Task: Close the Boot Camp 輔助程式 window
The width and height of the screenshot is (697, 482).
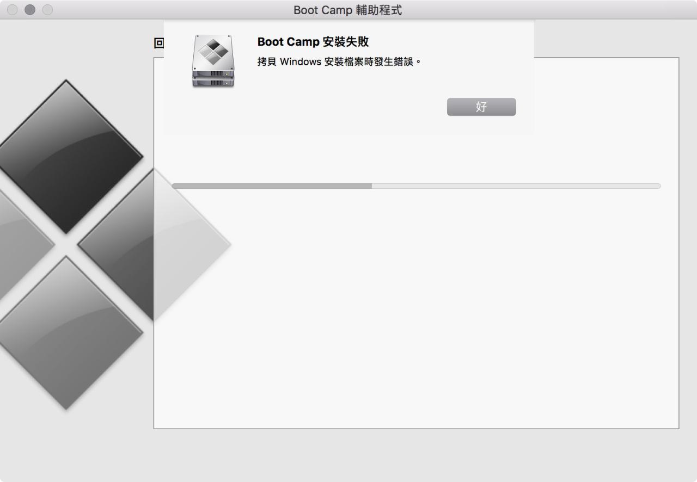Action: click(13, 10)
